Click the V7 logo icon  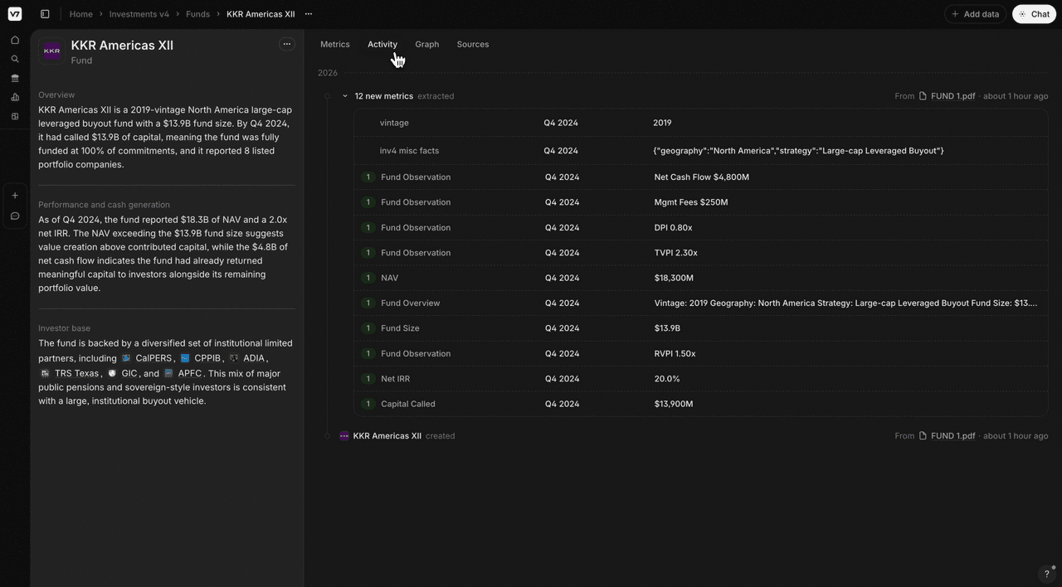[15, 14]
